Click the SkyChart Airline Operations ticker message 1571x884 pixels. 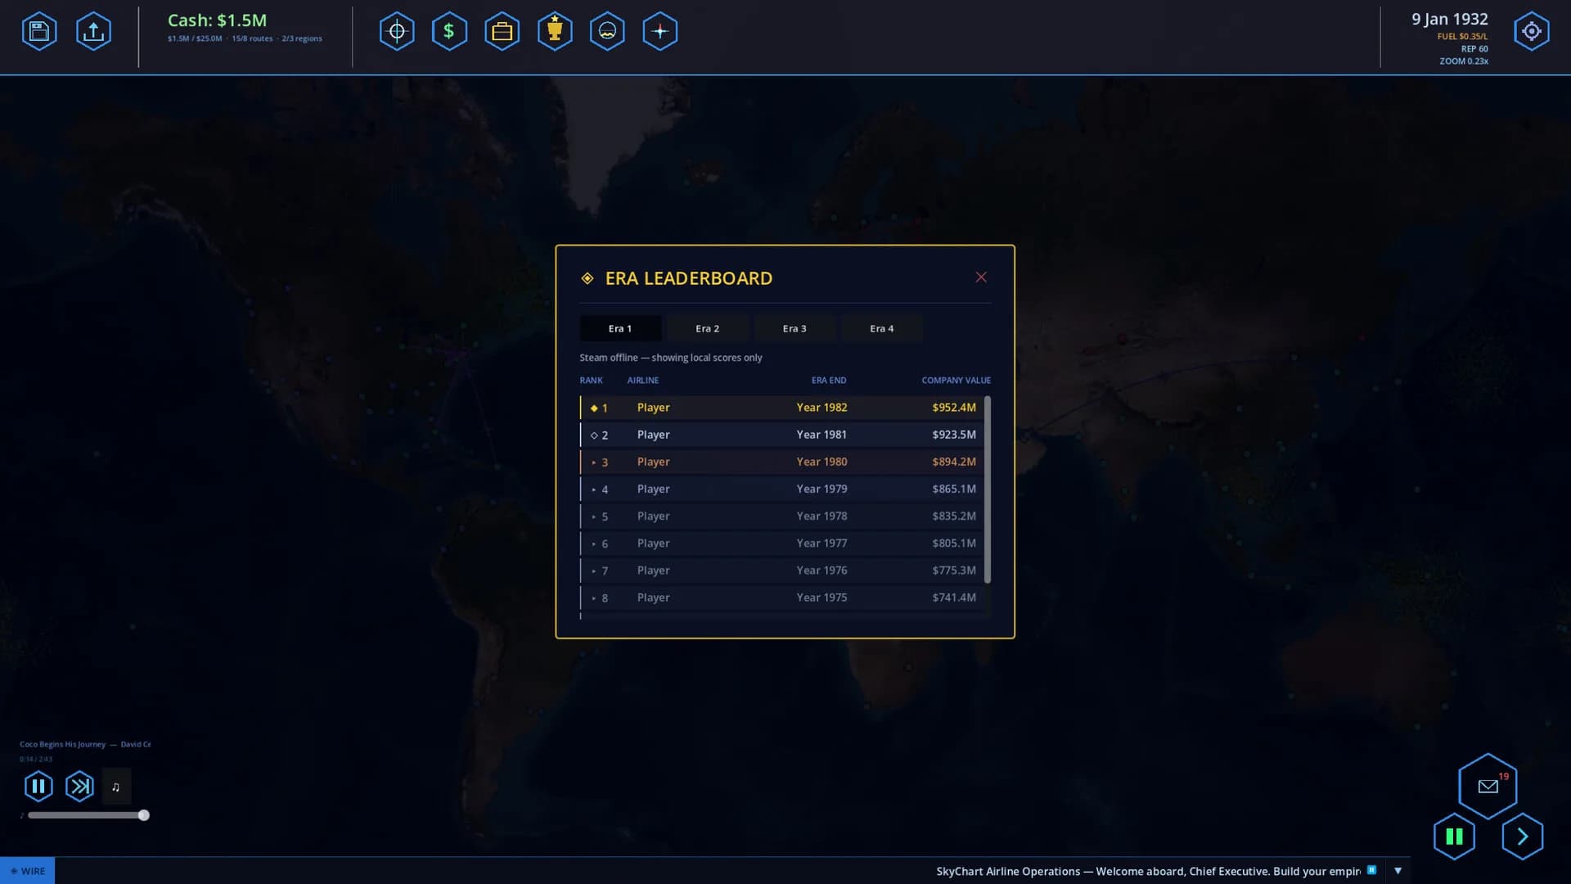coord(1148,871)
